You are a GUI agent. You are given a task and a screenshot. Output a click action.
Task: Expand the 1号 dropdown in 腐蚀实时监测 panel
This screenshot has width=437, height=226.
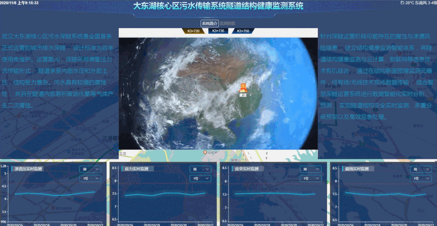click(420, 178)
